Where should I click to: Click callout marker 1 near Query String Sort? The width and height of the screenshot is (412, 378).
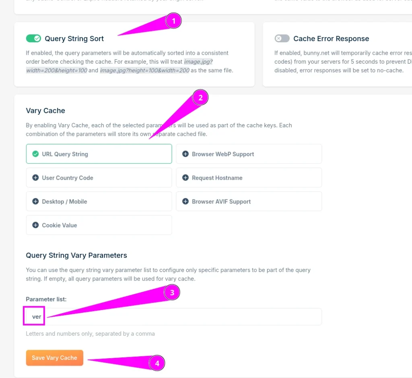[173, 20]
